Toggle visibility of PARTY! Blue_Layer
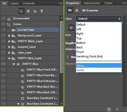The height and width of the screenshot is (112, 127). pos(3,58)
